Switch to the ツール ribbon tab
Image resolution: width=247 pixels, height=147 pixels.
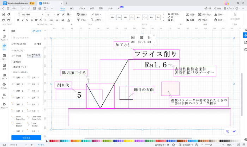click(110, 8)
